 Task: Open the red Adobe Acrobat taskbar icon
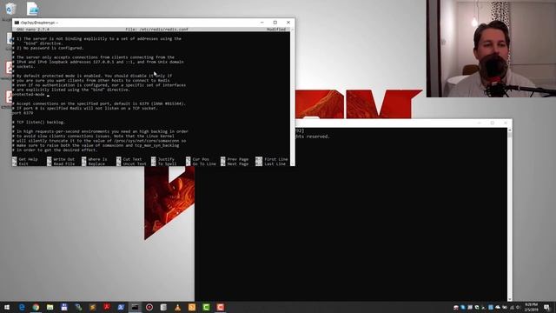(107, 307)
